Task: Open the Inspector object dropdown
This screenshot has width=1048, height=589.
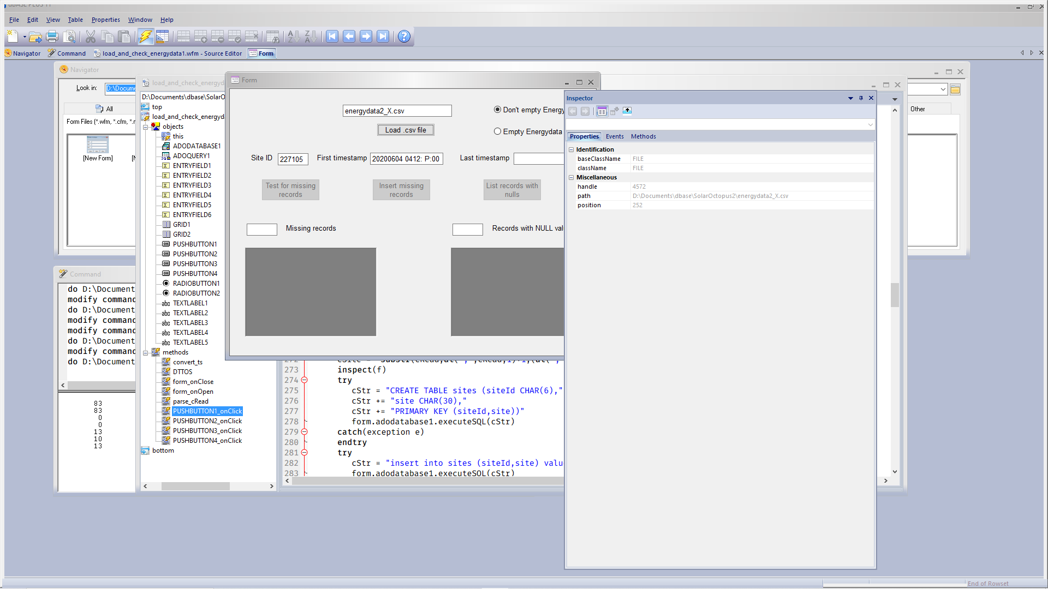Action: click(x=870, y=125)
